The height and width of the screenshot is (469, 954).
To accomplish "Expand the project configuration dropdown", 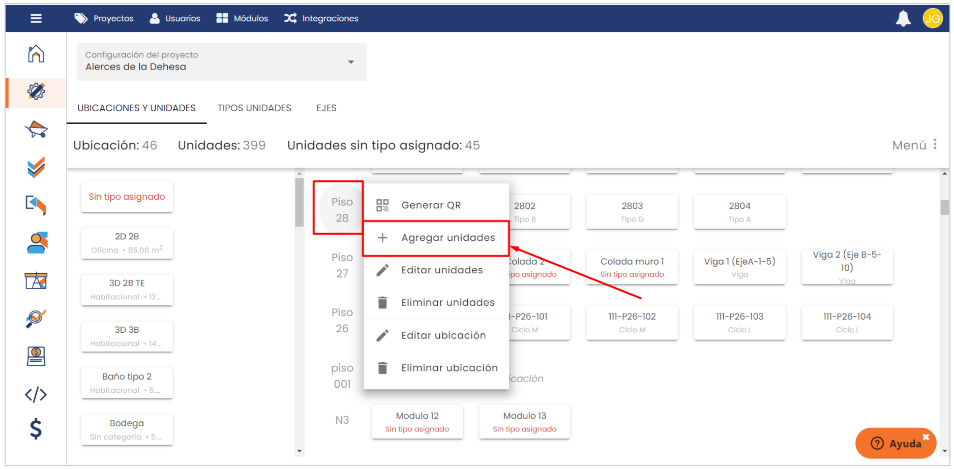I will point(351,62).
